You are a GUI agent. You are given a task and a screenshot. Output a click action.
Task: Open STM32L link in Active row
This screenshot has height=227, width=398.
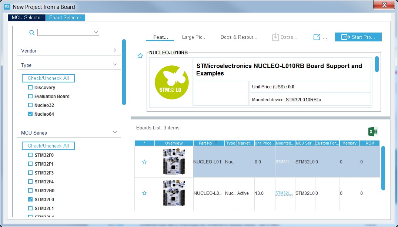pyautogui.click(x=284, y=193)
